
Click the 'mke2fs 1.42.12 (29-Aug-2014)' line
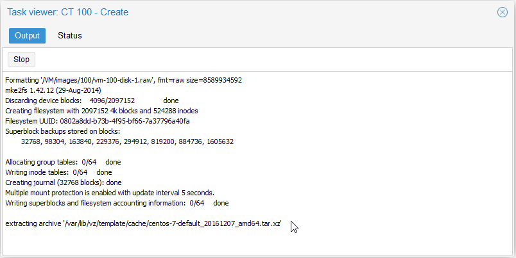pyautogui.click(x=53, y=90)
